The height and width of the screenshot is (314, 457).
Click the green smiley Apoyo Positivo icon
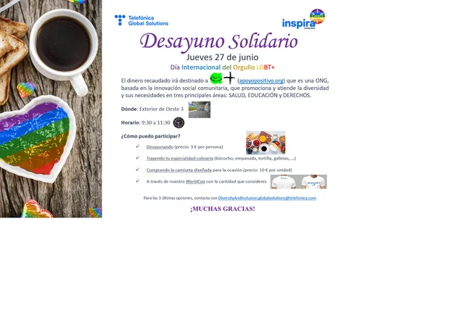pyautogui.click(x=216, y=78)
